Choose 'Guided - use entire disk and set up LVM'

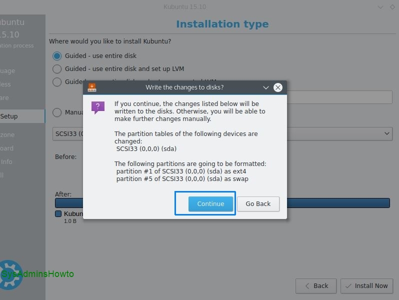pyautogui.click(x=57, y=69)
